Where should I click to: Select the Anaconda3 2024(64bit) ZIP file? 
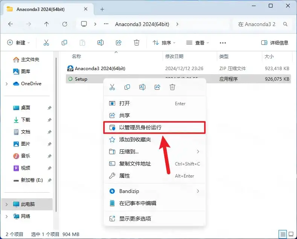point(178,69)
